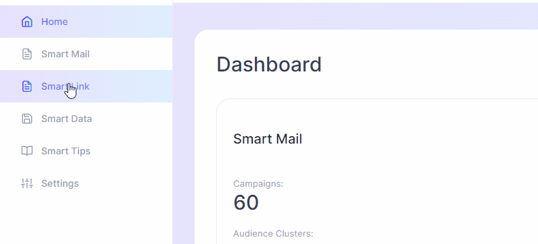Image resolution: width=538 pixels, height=244 pixels.
Task: Open the Settings menu label
Action: (60, 183)
